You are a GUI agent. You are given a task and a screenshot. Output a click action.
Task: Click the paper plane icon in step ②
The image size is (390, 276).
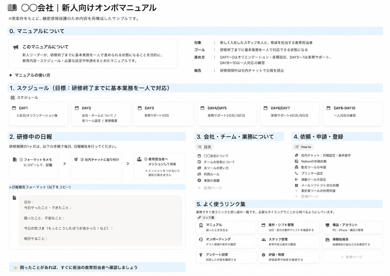point(76,159)
